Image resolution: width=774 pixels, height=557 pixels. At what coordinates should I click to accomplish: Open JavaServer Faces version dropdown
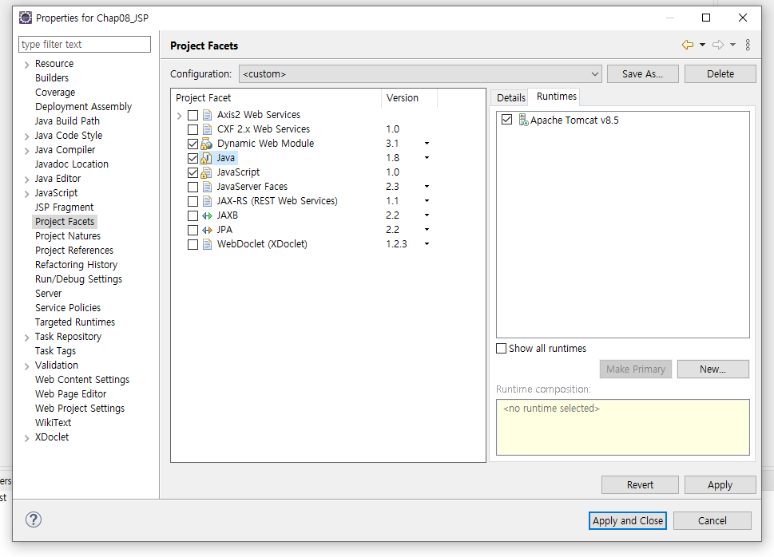click(427, 187)
